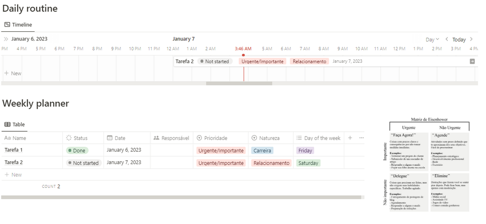Click the arrow icon at Tarefa 2 bar end
This screenshot has width=486, height=224.
tap(472, 61)
